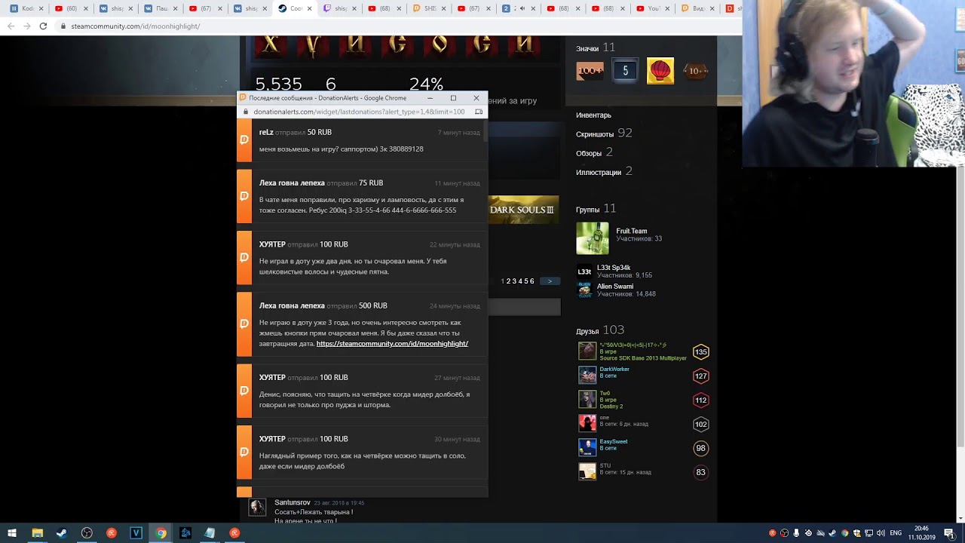Switch to the SHIS DonationAlerts tab
965x543 pixels.
coord(427,8)
